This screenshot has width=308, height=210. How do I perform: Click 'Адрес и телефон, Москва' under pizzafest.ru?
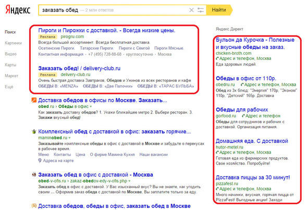(245, 189)
